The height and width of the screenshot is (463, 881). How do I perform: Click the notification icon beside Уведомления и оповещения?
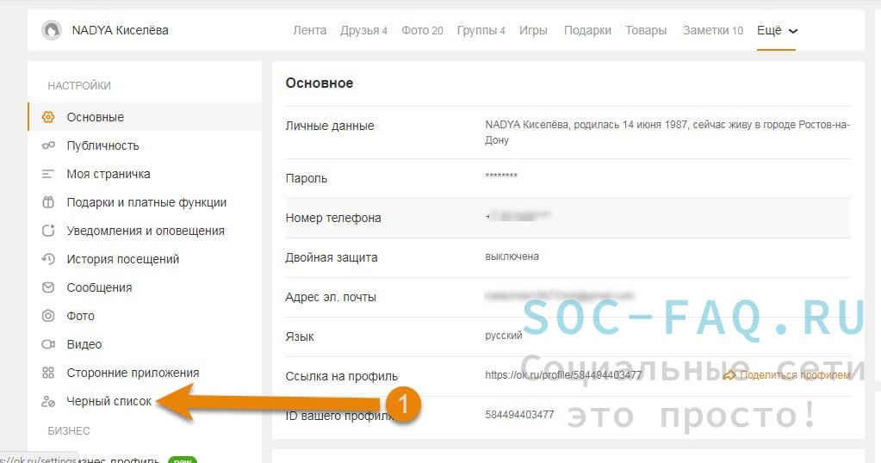point(48,231)
